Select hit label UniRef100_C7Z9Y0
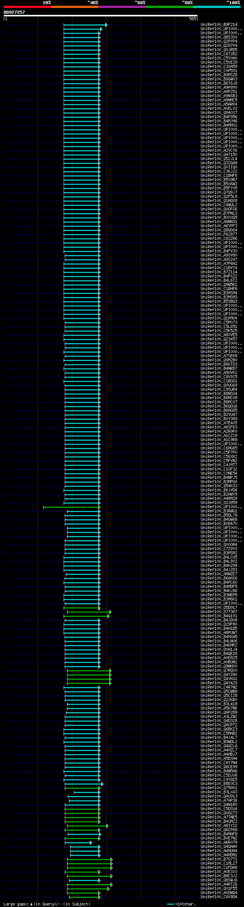The height and width of the screenshot is (907, 244). coord(219,549)
